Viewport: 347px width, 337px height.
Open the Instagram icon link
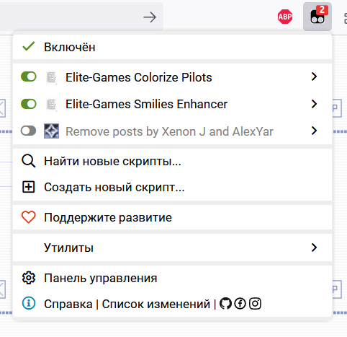(255, 303)
